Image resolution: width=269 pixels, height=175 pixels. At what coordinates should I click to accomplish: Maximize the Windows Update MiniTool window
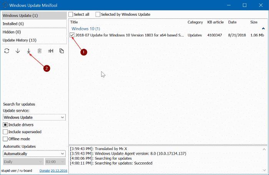point(245,5)
